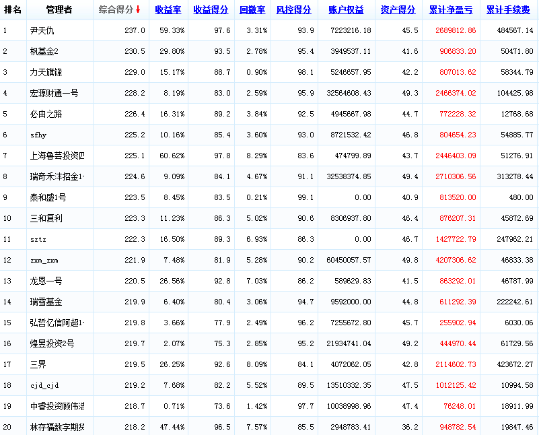Click 账户权益 value 9592000.00
Screen dimensions: 539x435
351,302
